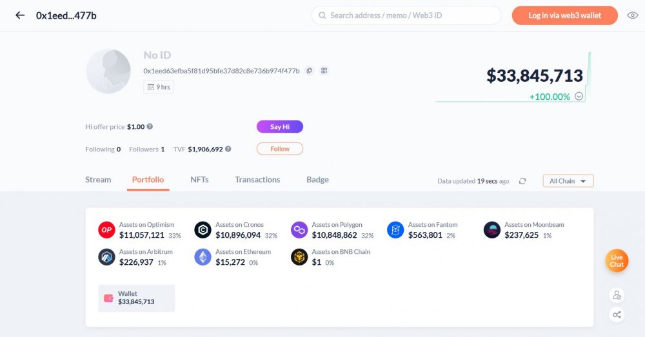Image resolution: width=645 pixels, height=337 pixels.
Task: Open the Live Chat bubble
Action: [617, 261]
